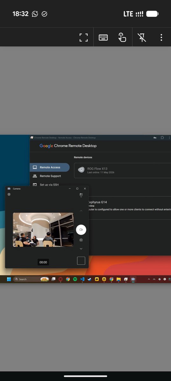Switch to photo mode in Camera
Screen dimensions: 171x381
coord(81,240)
